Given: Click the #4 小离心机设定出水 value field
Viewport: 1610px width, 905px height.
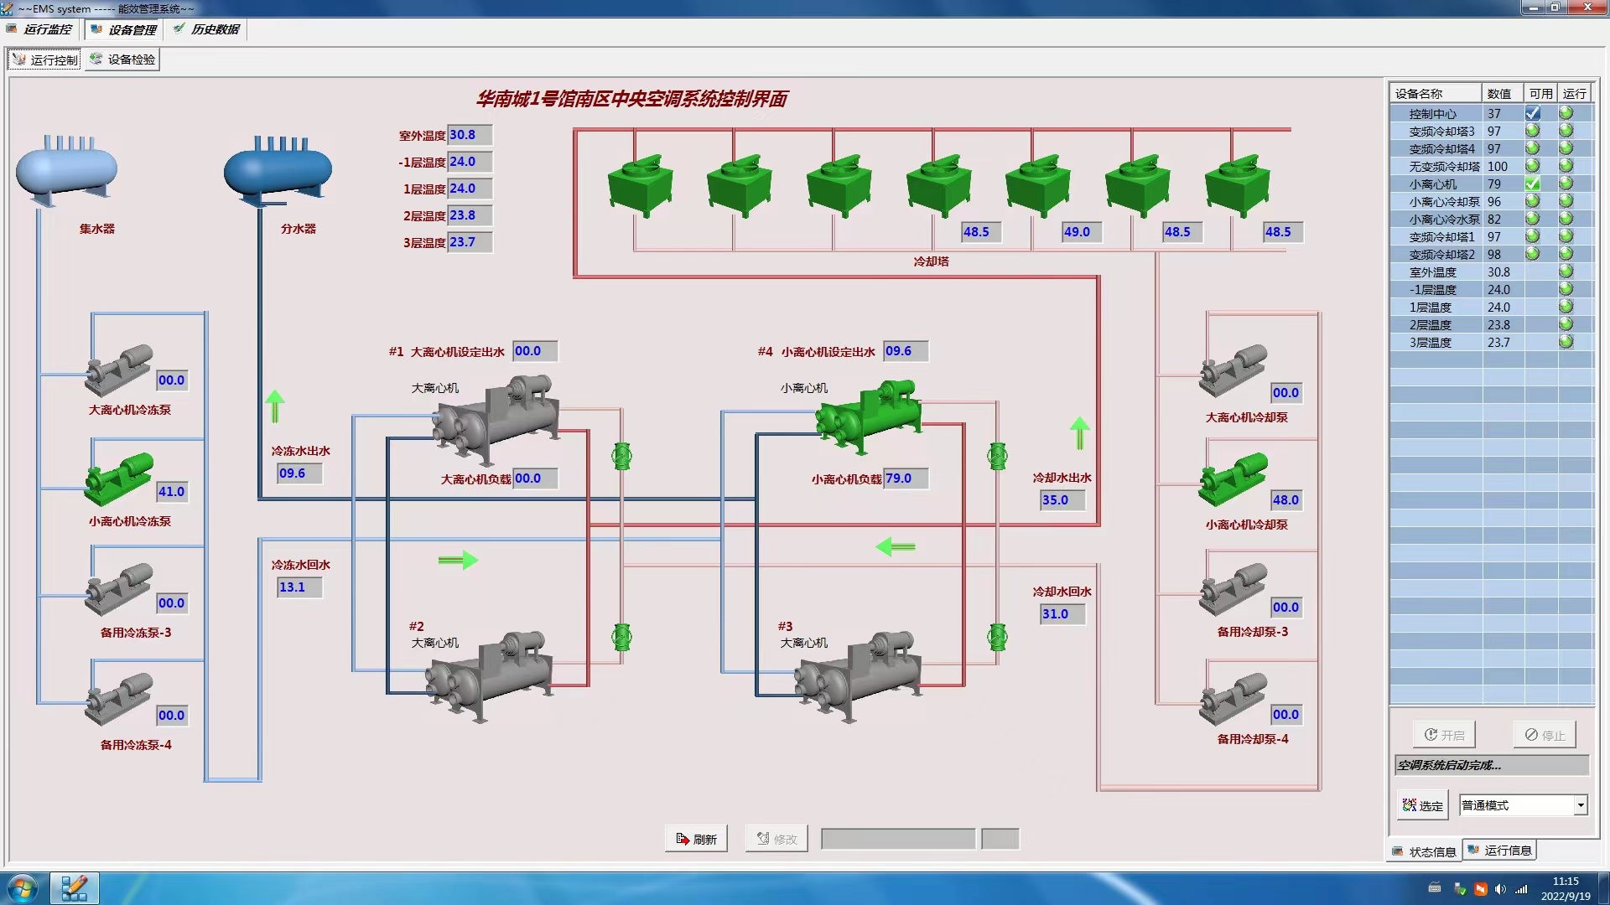Looking at the screenshot, I should coord(905,351).
